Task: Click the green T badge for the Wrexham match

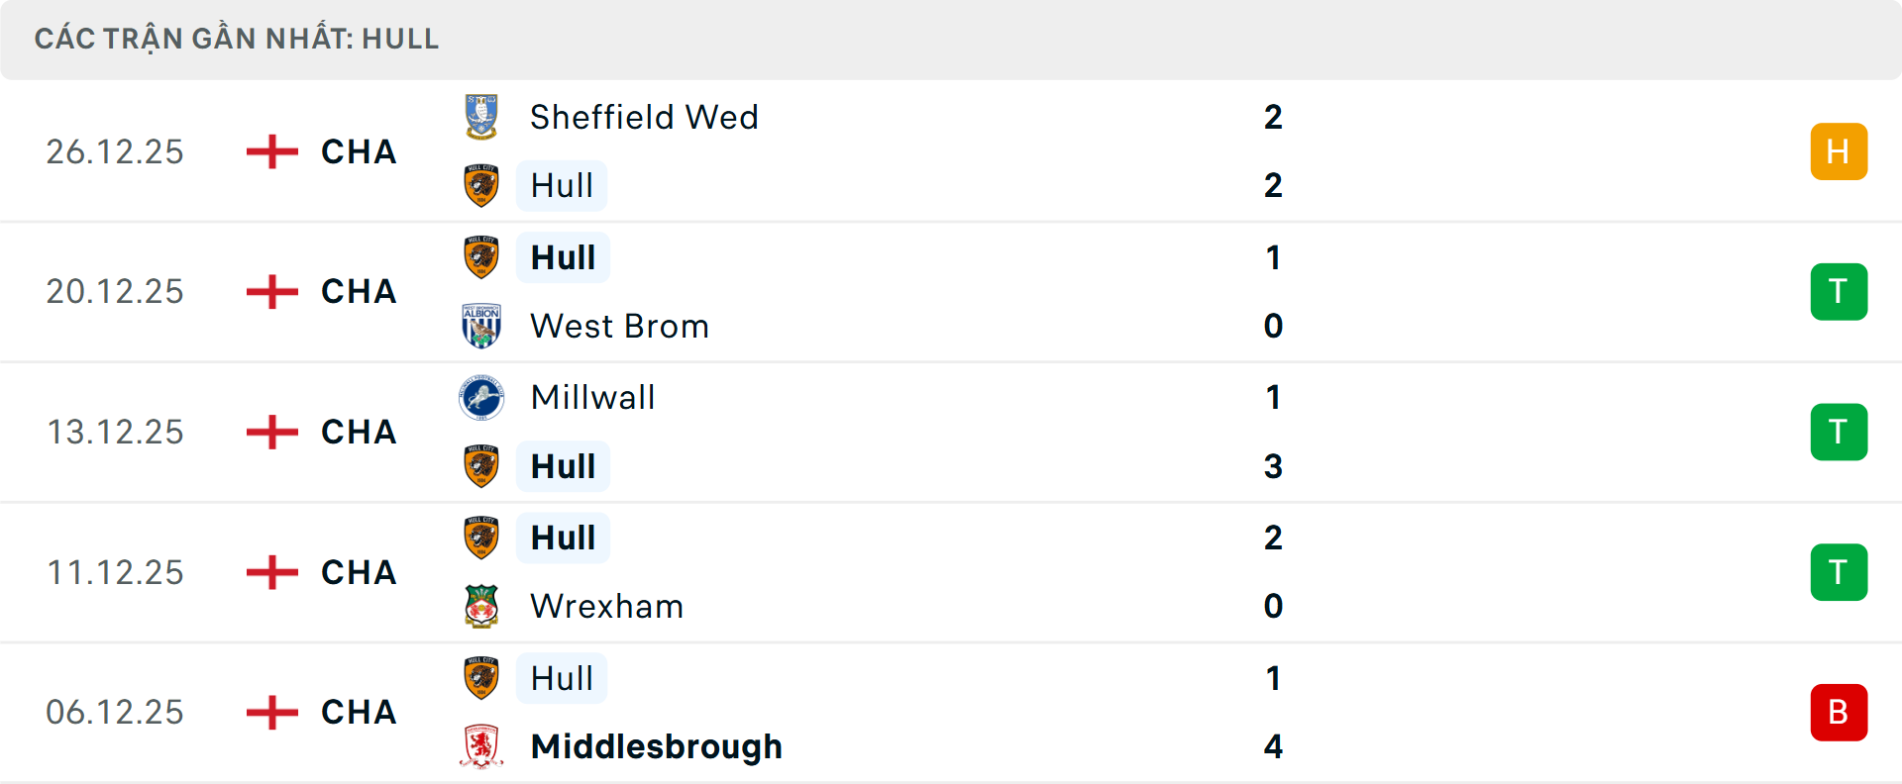Action: pos(1839,571)
